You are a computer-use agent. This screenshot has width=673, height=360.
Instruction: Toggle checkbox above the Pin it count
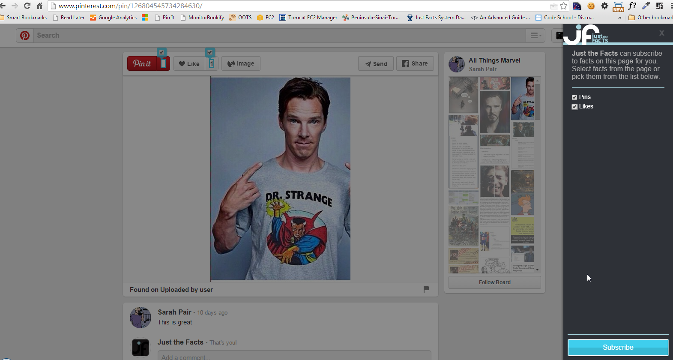coord(162,52)
